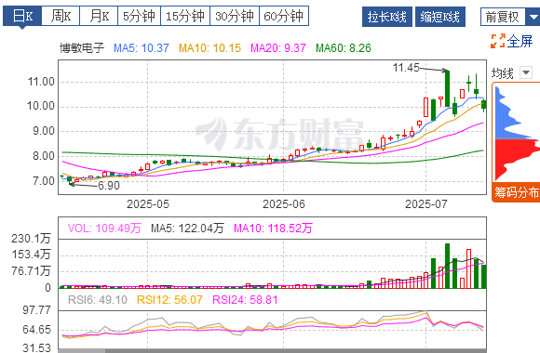Click the 筹码分布 button

click(x=516, y=192)
